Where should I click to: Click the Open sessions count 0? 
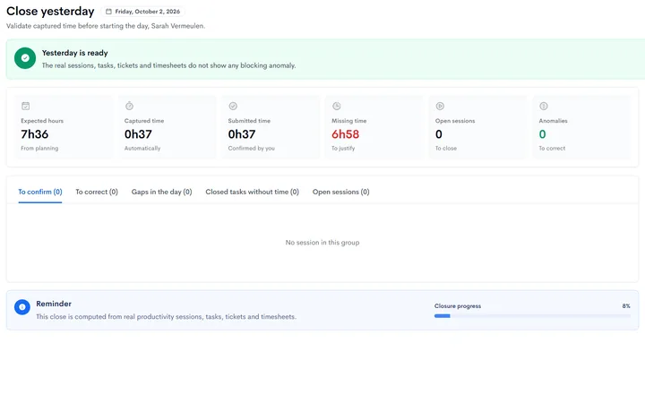pos(439,134)
